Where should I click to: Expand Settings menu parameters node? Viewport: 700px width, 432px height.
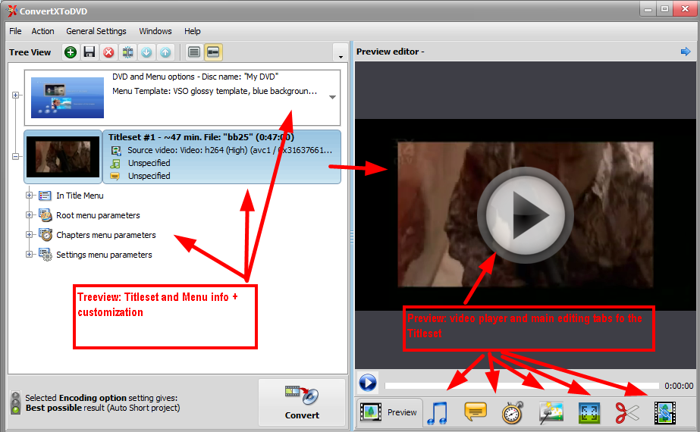[x=29, y=254]
